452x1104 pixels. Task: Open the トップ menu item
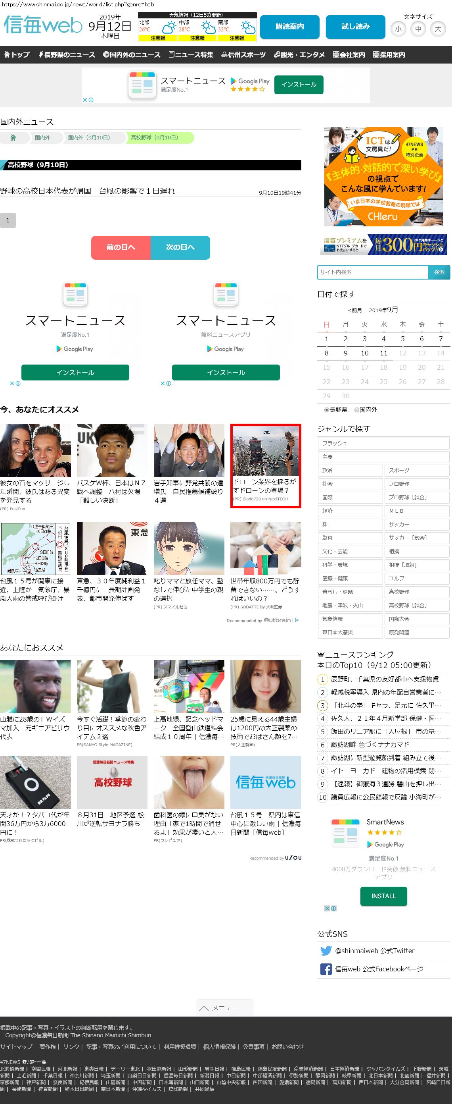tap(17, 55)
